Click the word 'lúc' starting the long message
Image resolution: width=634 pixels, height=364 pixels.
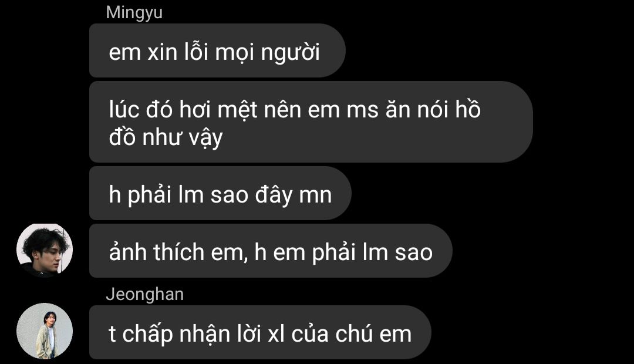(124, 110)
